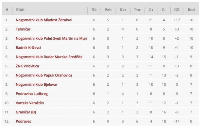
Task: Open the ŽNK Virovitica club link
Action: click(27, 66)
